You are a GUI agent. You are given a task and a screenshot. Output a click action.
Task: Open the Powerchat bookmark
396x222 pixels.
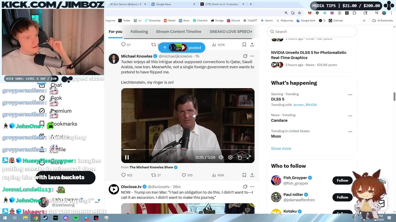[x=152, y=21]
